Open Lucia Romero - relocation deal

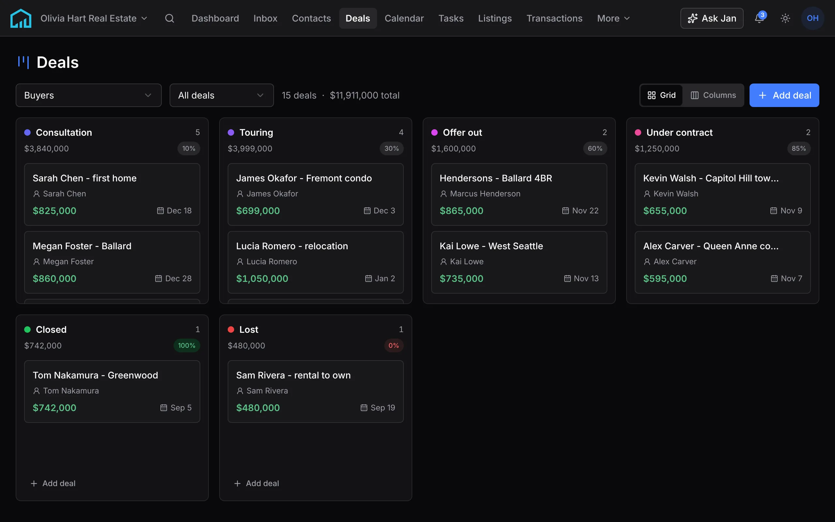click(x=316, y=262)
